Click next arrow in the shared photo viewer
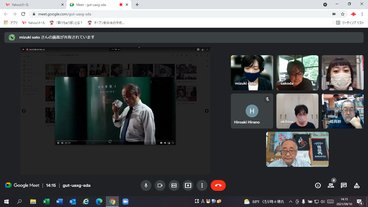 tap(206, 111)
